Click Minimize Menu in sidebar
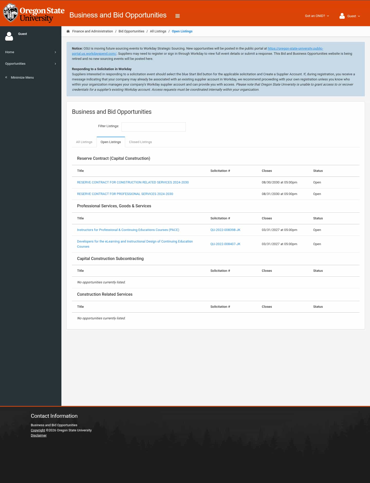 pyautogui.click(x=22, y=78)
